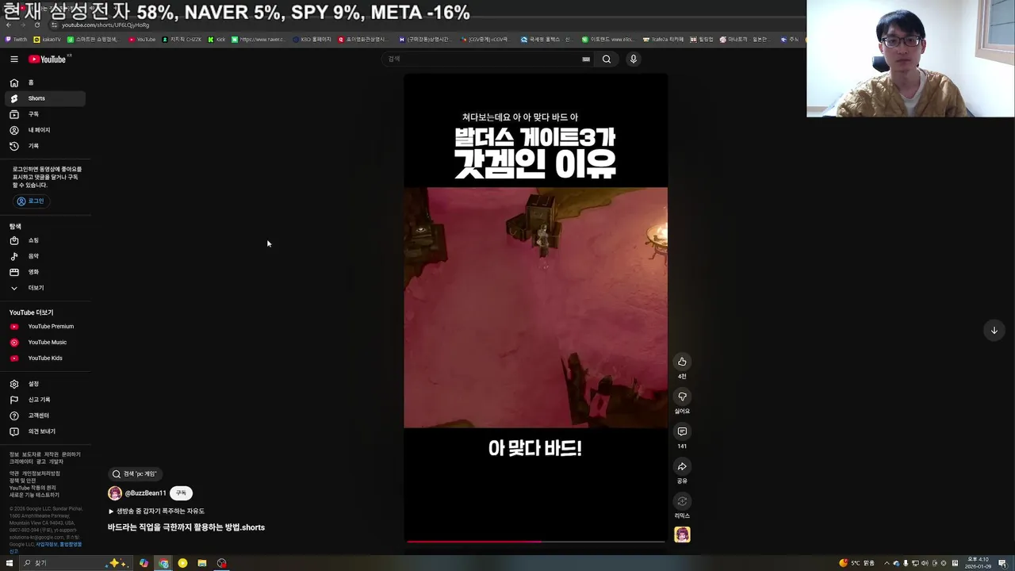Subscribe (구독) to BuzzBean11
Image resolution: width=1015 pixels, height=571 pixels.
tap(181, 493)
